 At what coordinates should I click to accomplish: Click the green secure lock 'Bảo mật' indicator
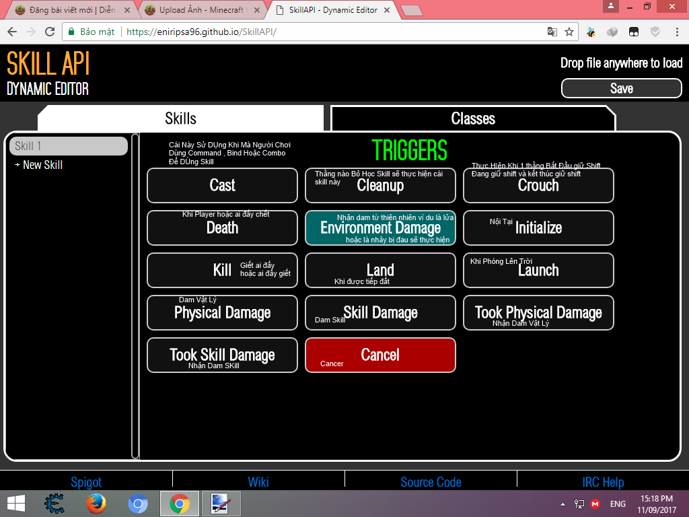point(92,32)
